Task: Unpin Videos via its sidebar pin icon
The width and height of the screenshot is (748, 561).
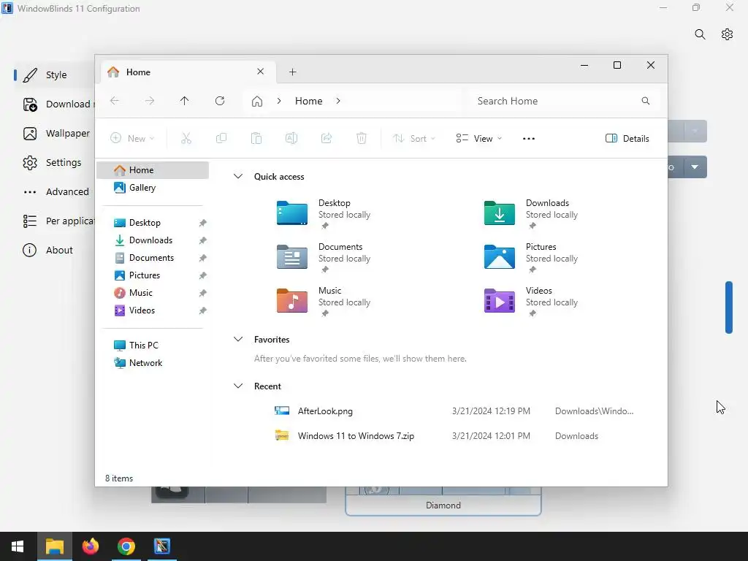Action: tap(203, 310)
